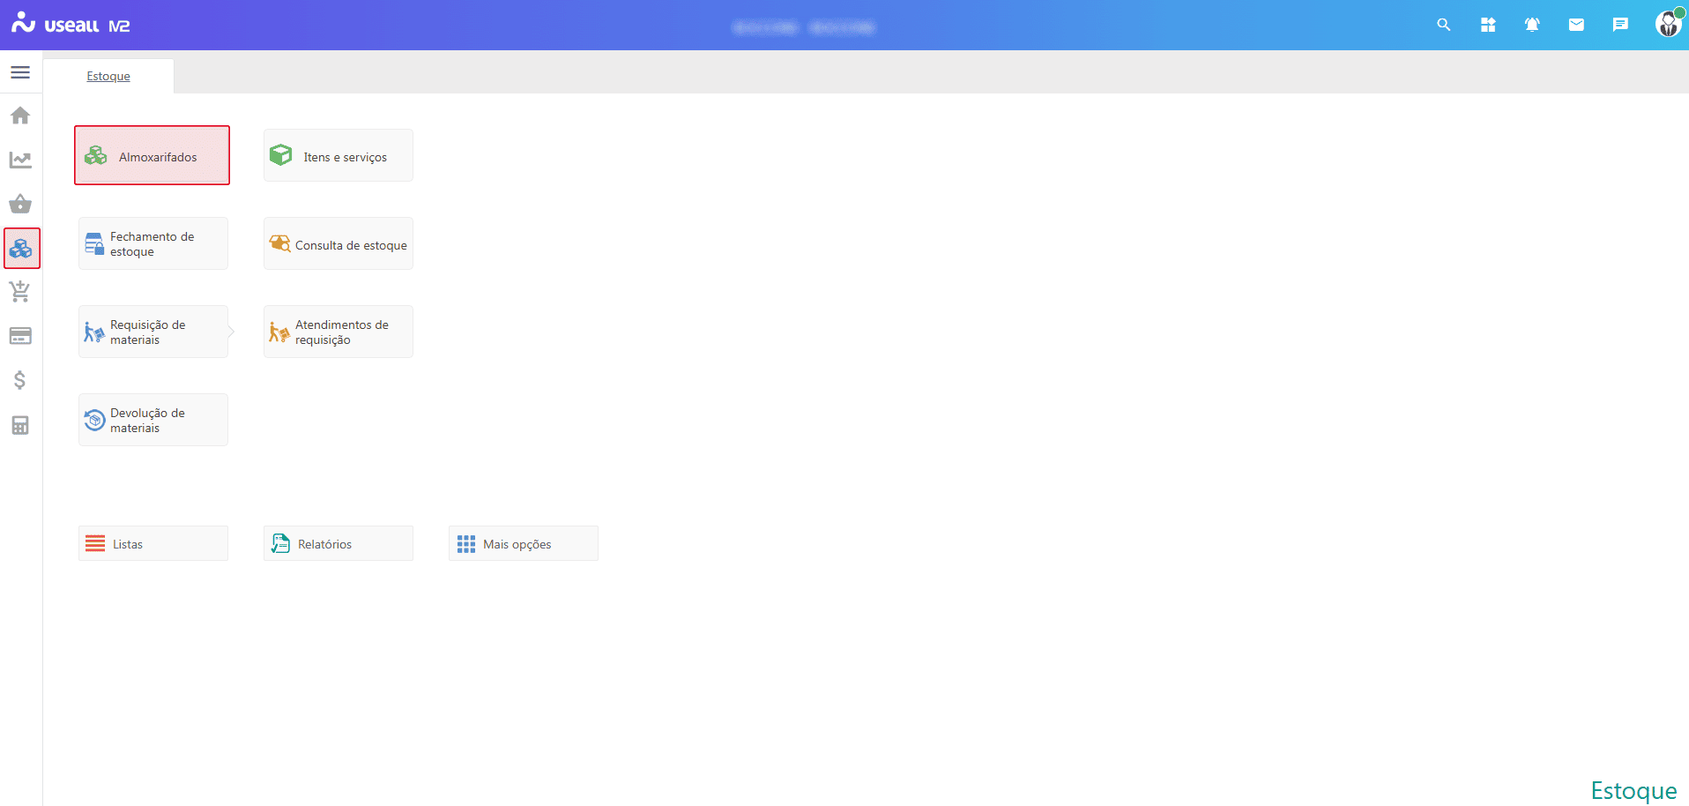This screenshot has height=806, width=1689.
Task: Open the Relatórios menu
Action: click(339, 544)
